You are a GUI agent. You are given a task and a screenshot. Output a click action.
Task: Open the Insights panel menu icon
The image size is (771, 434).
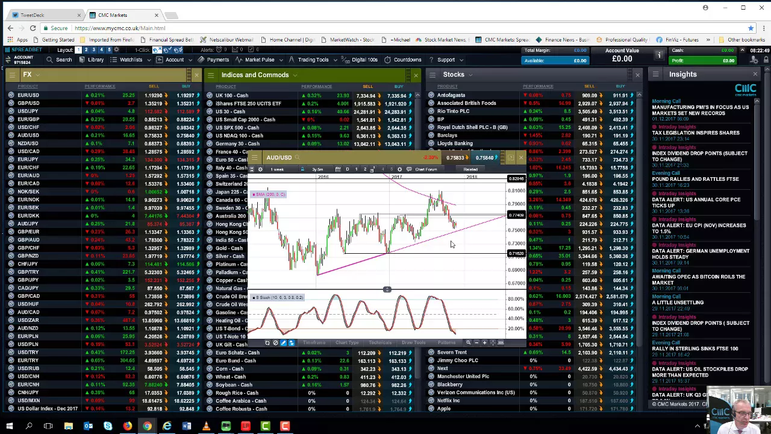point(656,75)
